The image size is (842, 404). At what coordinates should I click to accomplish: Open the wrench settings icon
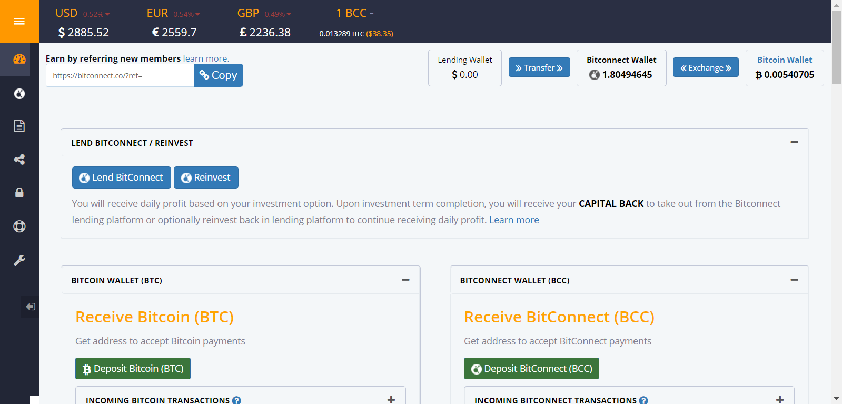pyautogui.click(x=19, y=260)
